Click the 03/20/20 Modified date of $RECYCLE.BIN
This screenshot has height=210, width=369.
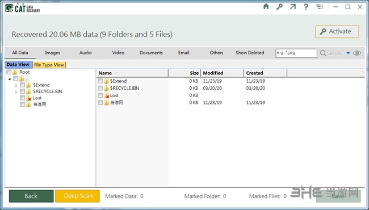[x=212, y=88]
